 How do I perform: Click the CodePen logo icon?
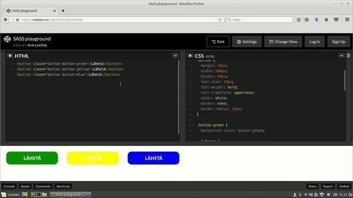tap(7, 39)
